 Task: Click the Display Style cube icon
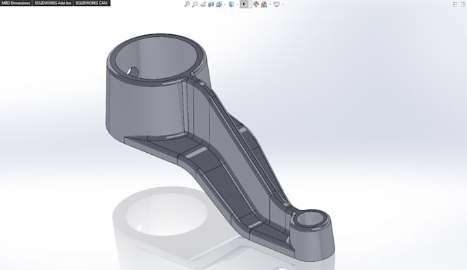[231, 4]
